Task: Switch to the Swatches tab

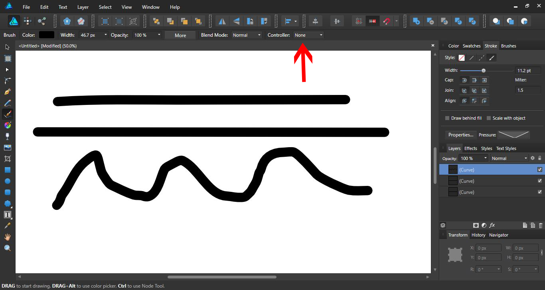Action: (x=472, y=45)
